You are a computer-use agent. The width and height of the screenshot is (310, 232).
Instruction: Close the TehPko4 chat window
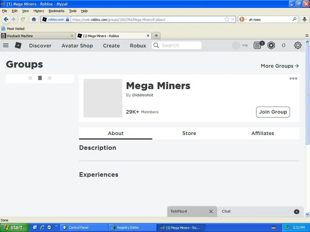[211, 211]
